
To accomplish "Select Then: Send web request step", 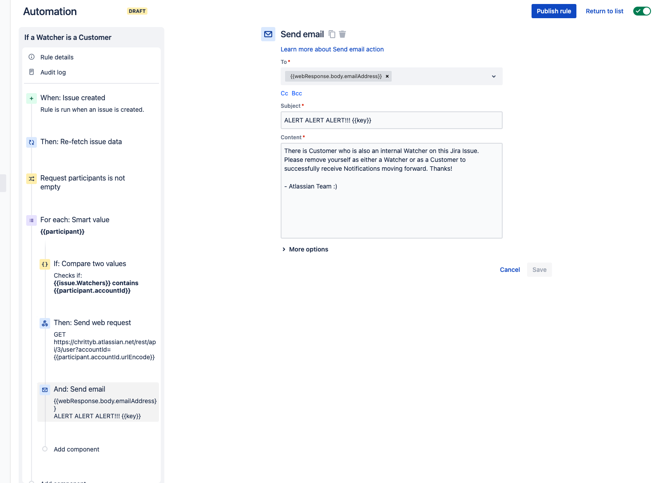I will (92, 322).
